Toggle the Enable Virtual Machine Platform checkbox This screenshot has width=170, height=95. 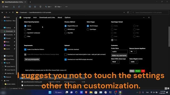coord(25,49)
